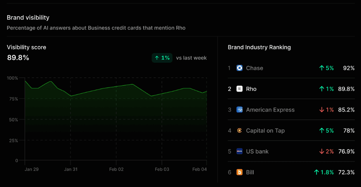Click the red down arrow for US bank
The height and width of the screenshot is (187, 361).
pos(321,151)
